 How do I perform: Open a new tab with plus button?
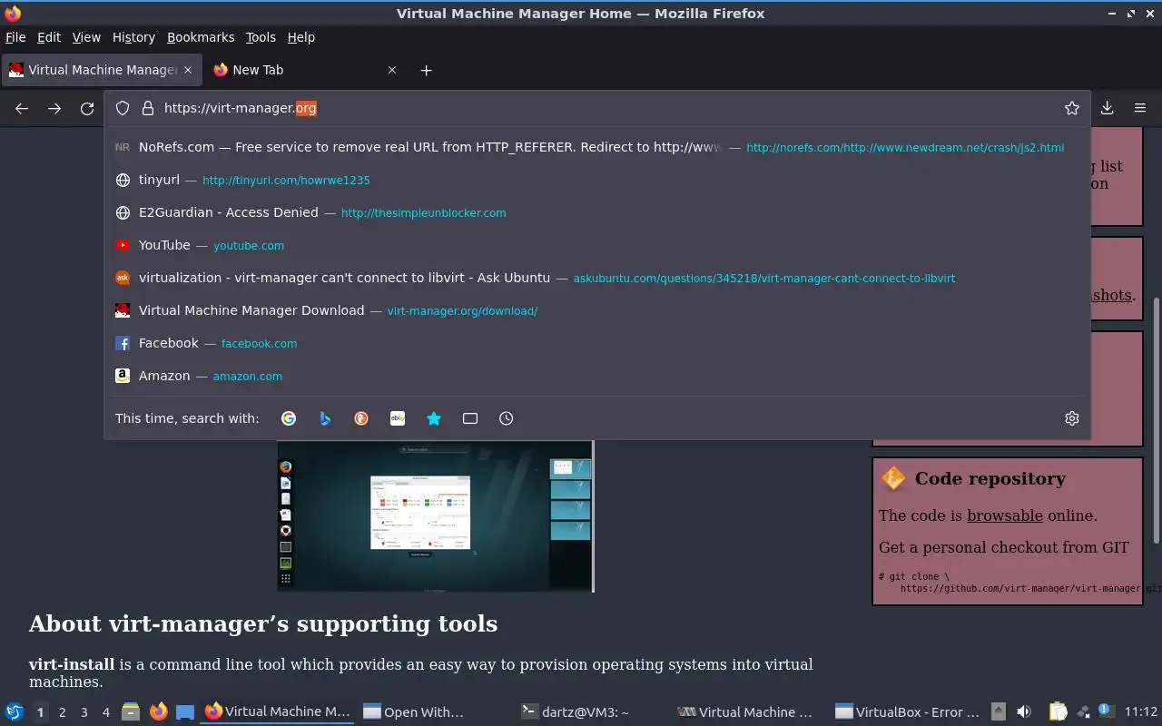(x=426, y=70)
